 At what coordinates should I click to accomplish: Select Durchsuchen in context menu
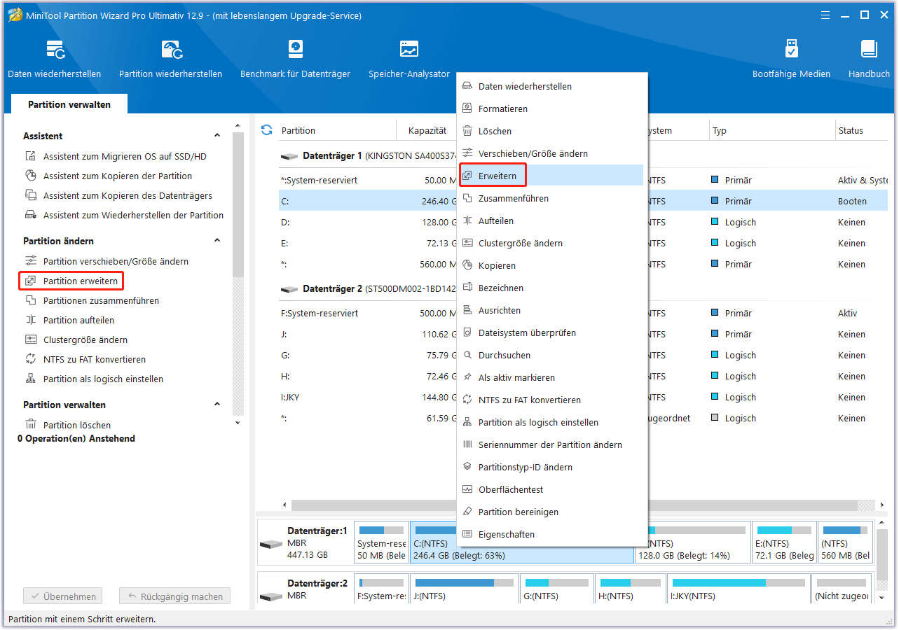coord(551,356)
